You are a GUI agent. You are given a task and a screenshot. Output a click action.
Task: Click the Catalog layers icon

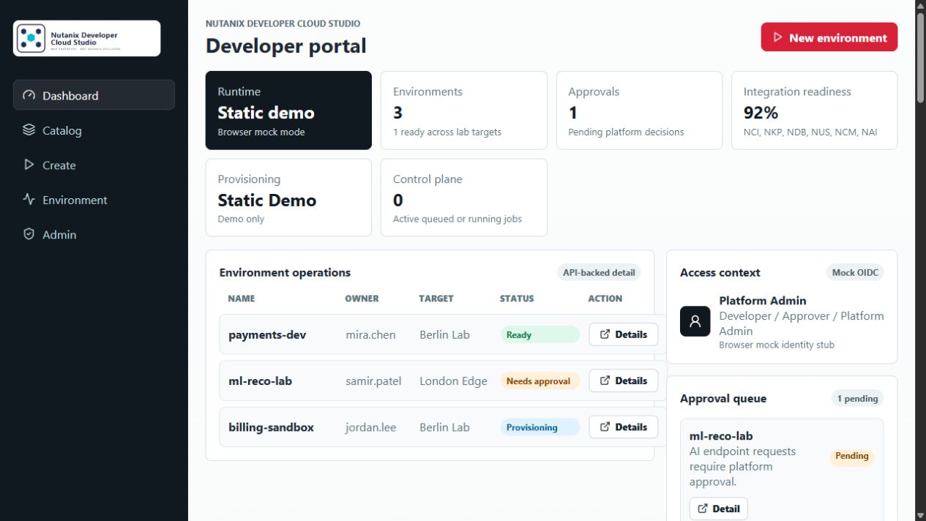(x=29, y=130)
